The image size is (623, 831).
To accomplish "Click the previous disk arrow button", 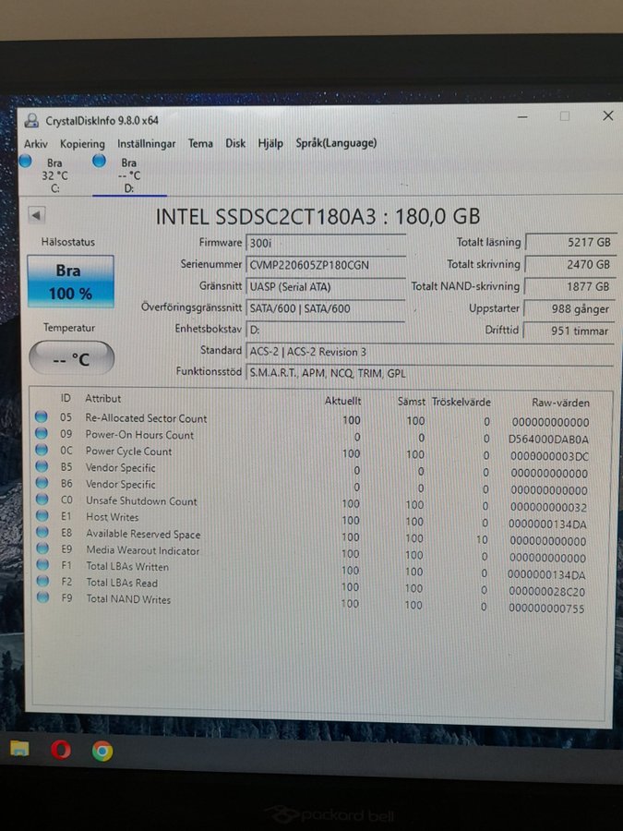I will [x=36, y=215].
